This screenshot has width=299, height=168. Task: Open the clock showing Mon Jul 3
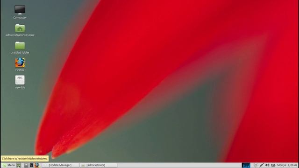(287, 165)
